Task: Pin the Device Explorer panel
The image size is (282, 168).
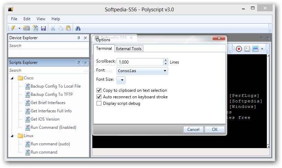Action: click(79, 38)
